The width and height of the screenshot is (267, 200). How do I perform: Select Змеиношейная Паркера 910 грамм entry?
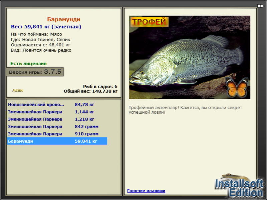point(57,134)
